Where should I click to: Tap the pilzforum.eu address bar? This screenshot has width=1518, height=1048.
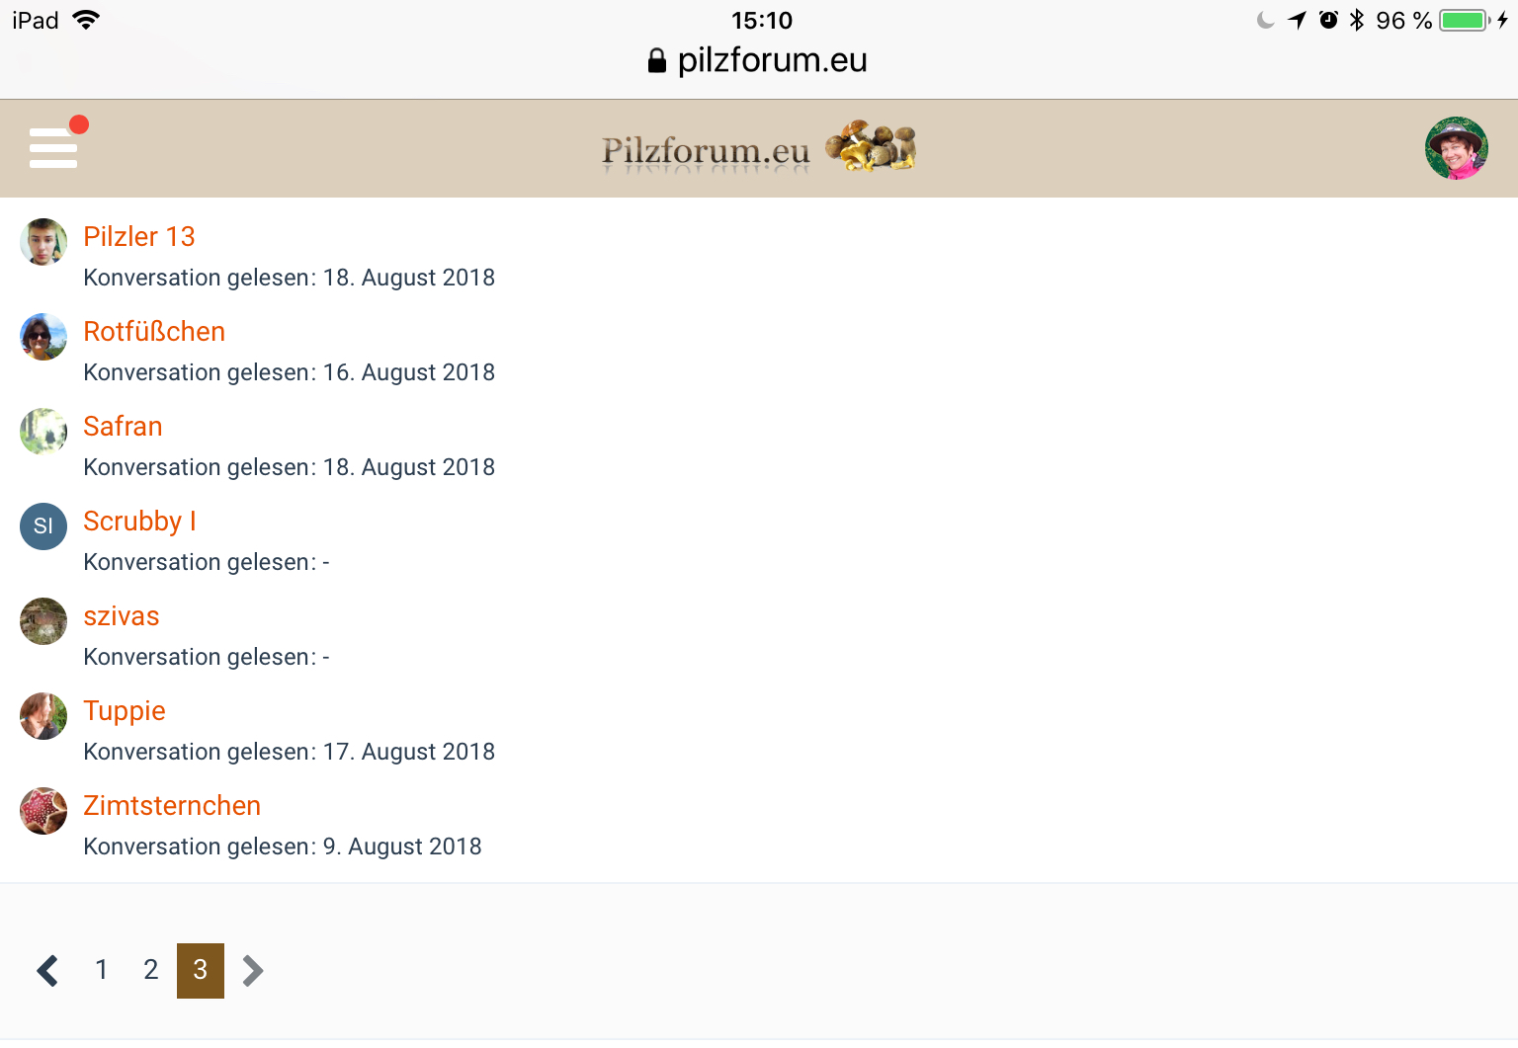(758, 60)
